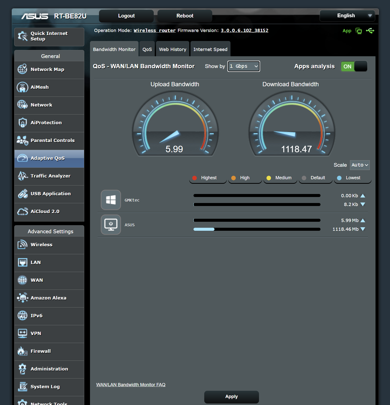The height and width of the screenshot is (405, 390).
Task: Click the GMKtec download usage bar
Action: (x=257, y=204)
